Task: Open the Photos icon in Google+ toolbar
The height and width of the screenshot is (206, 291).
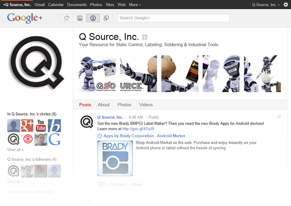Action: 80,18
